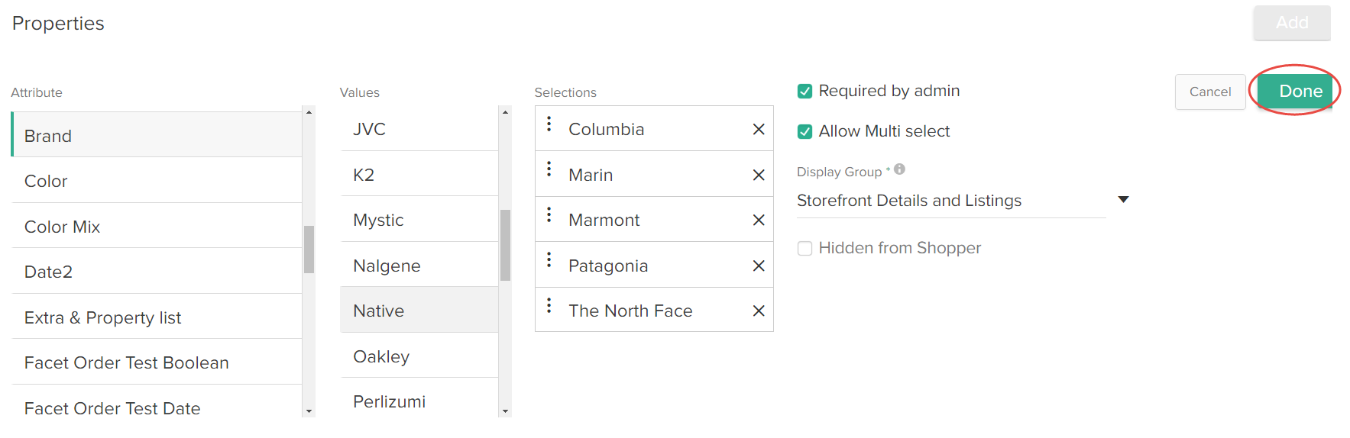Viewport: 1350px width, 438px height.
Task: Click the Values list scrollbar thumb
Action: point(505,245)
